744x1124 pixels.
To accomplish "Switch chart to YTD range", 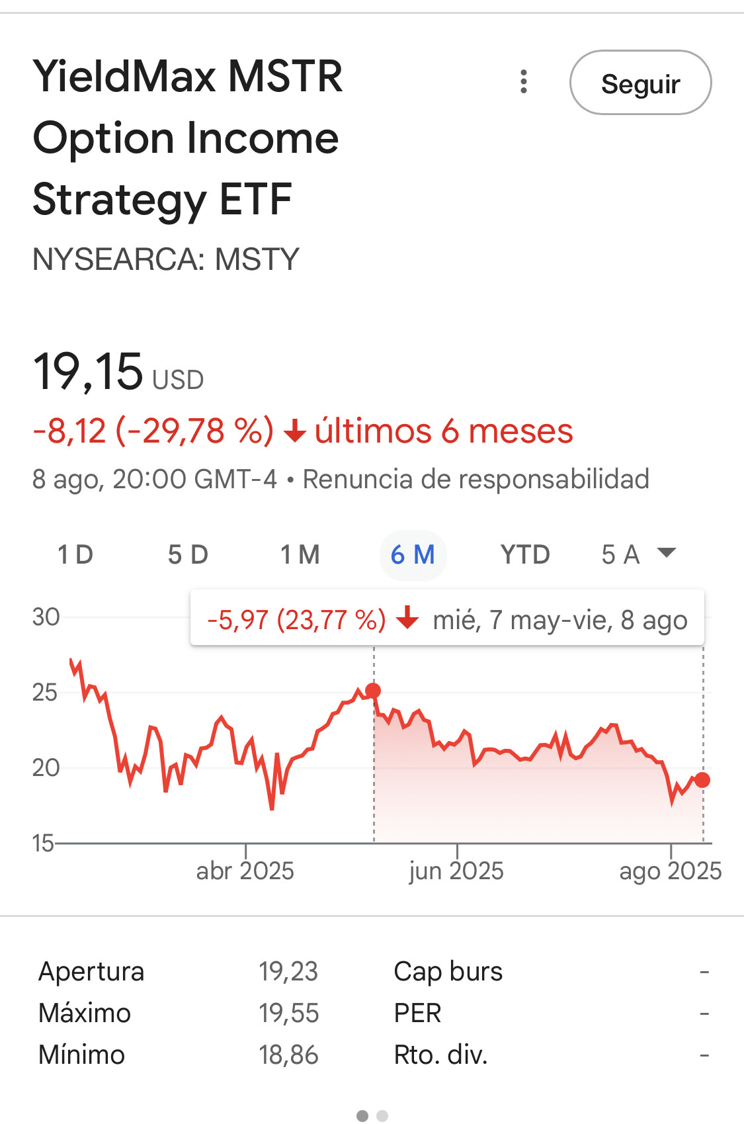I will (x=525, y=554).
